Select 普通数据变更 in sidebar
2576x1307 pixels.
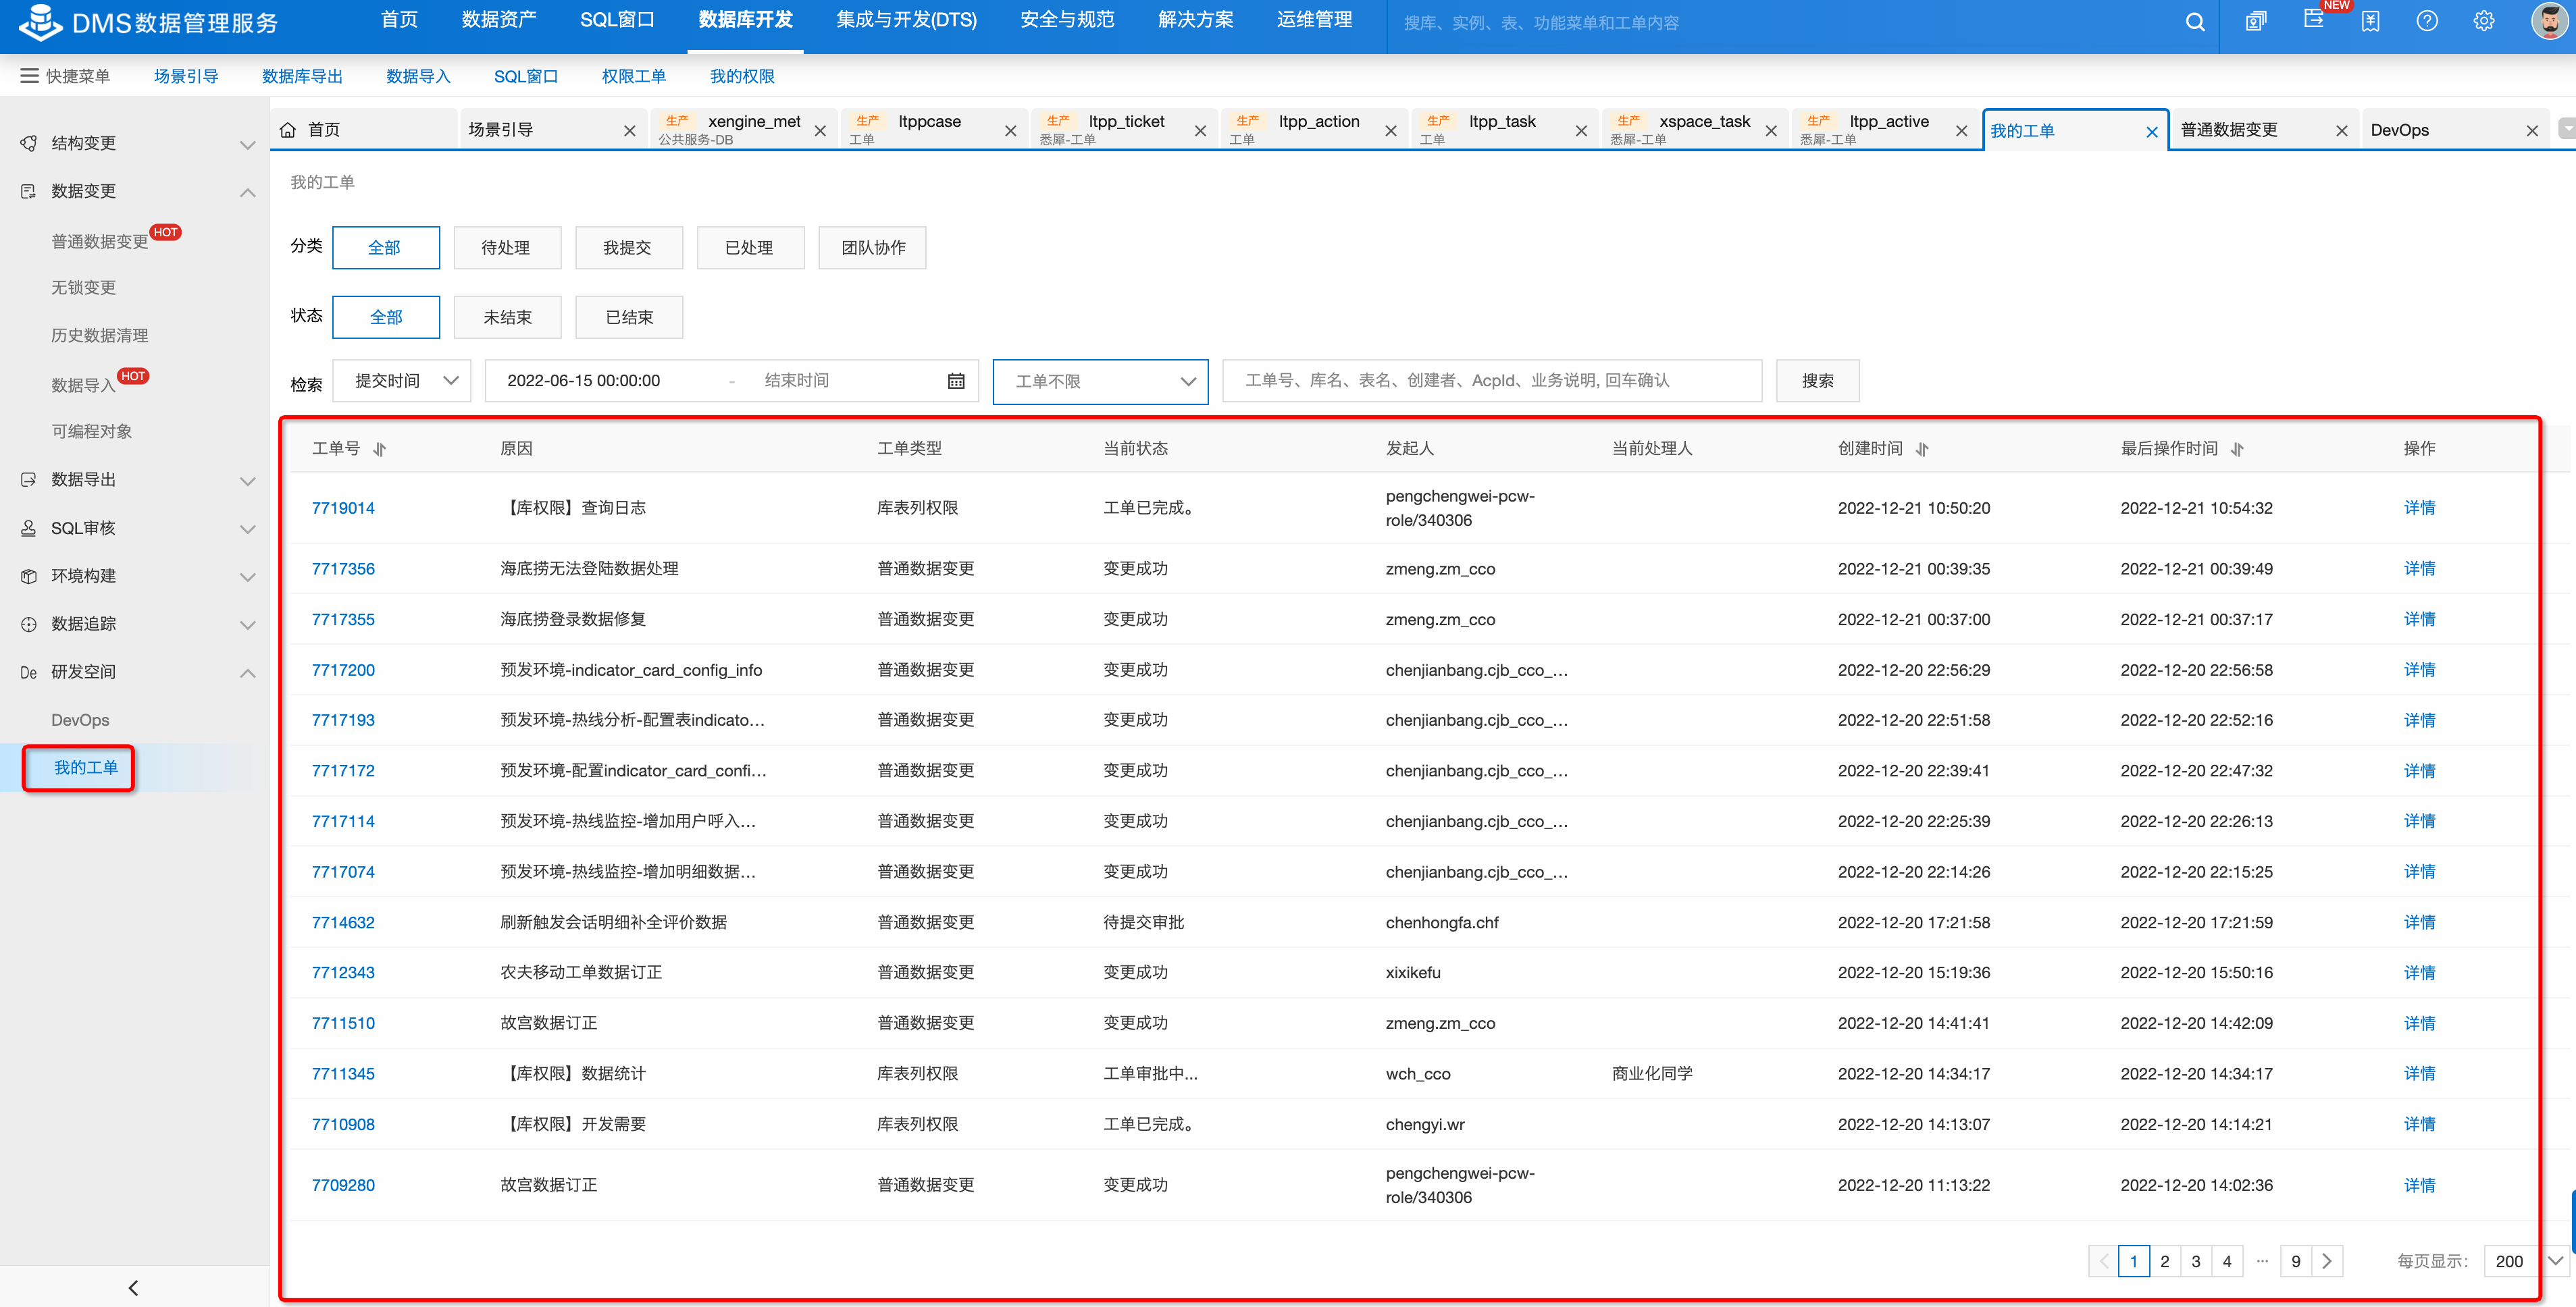pyautogui.click(x=99, y=242)
